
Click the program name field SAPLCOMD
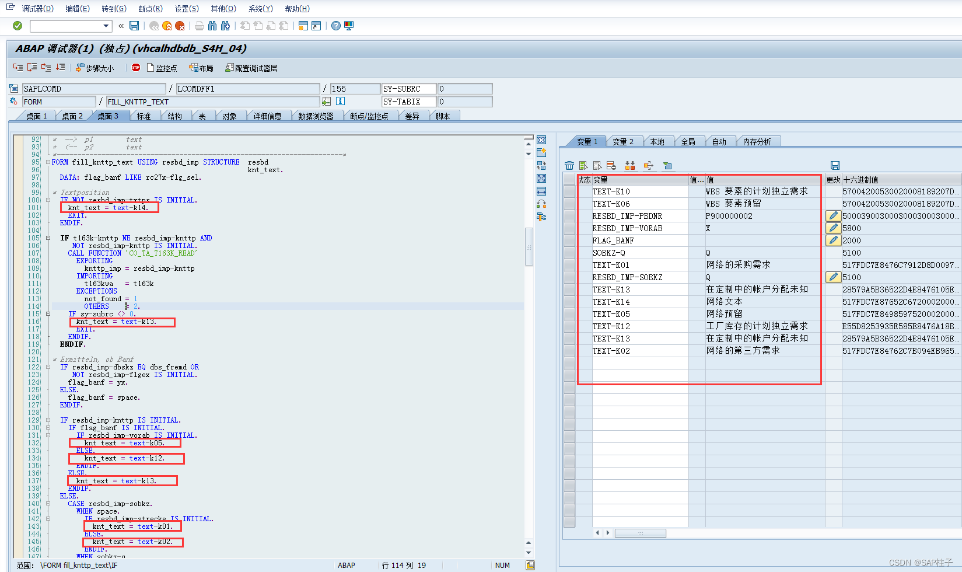point(93,89)
